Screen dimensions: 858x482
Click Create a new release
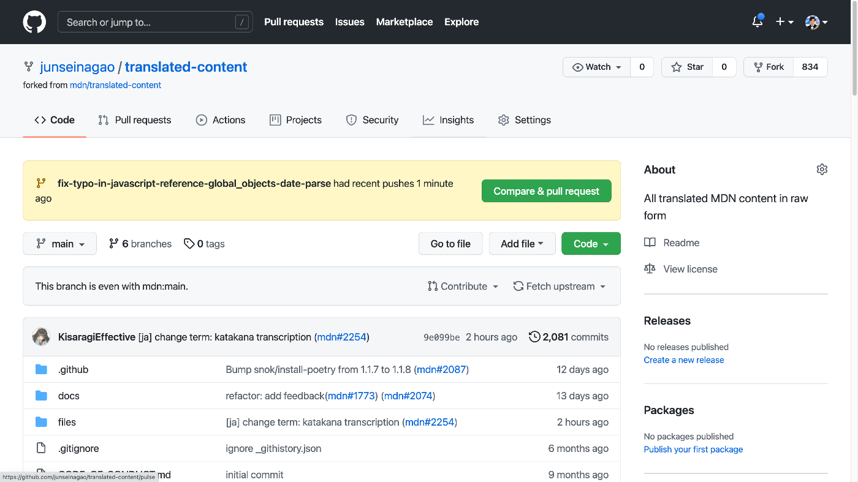[x=684, y=360]
